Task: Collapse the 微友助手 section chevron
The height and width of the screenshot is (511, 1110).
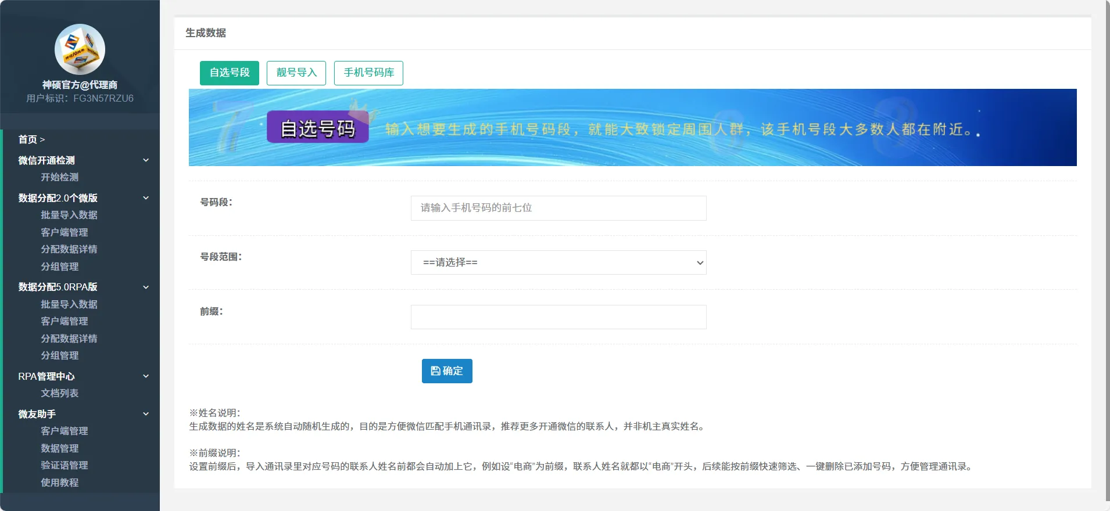Action: pyautogui.click(x=146, y=414)
